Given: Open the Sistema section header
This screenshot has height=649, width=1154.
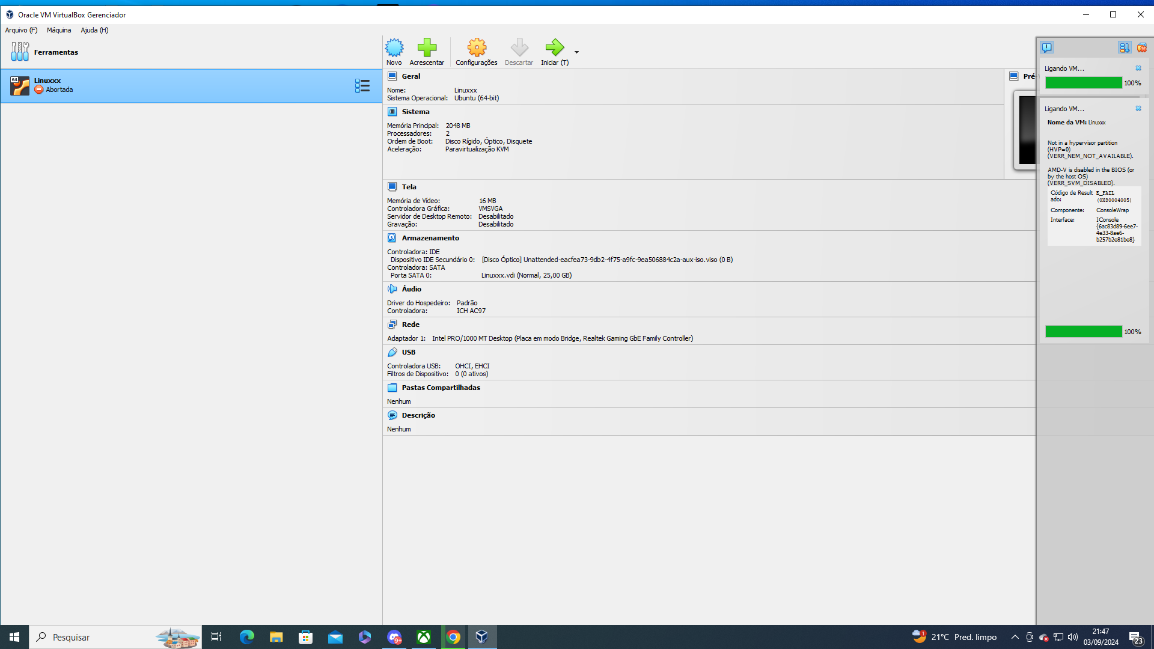Looking at the screenshot, I should pos(415,112).
